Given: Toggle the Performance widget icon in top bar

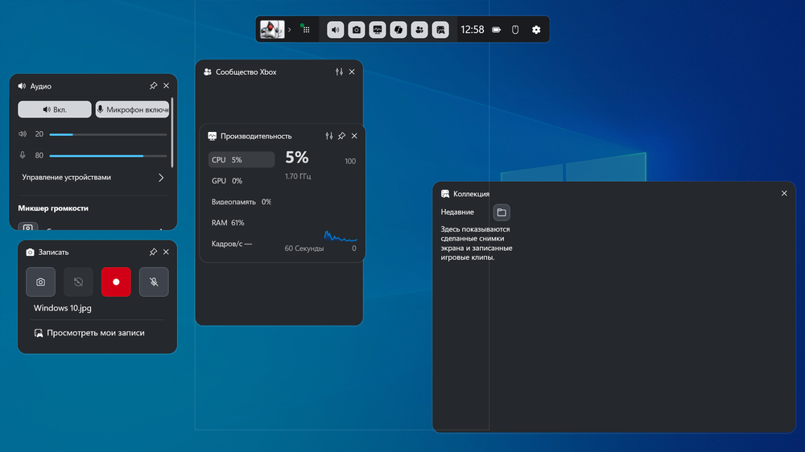Looking at the screenshot, I should [378, 30].
